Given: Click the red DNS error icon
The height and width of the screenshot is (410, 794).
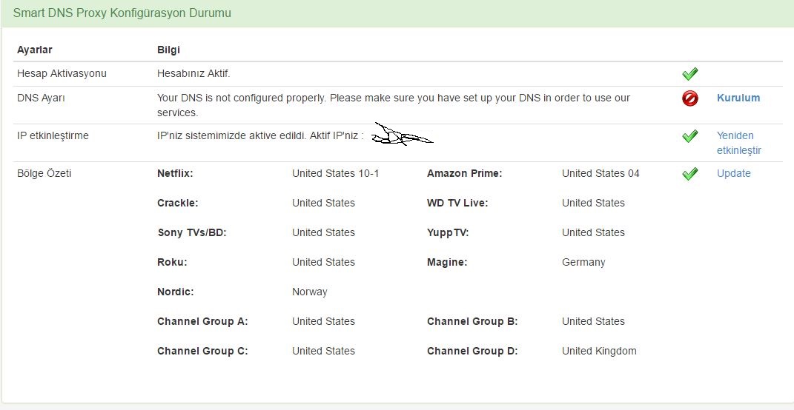Looking at the screenshot, I should point(689,98).
